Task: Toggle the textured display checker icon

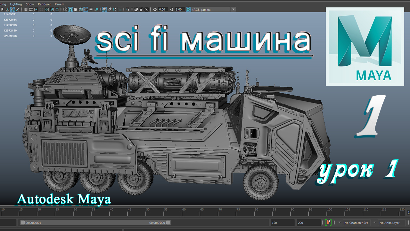Action: click(x=86, y=9)
